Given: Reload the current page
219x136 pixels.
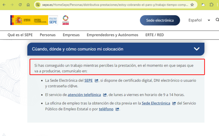Looking at the screenshot, I should pyautogui.click(x=20, y=5).
